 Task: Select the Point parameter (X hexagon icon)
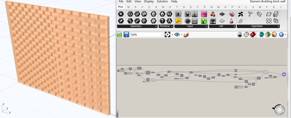pos(121,14)
